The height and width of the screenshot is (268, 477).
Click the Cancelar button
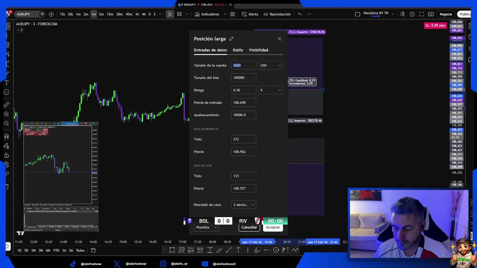249,227
